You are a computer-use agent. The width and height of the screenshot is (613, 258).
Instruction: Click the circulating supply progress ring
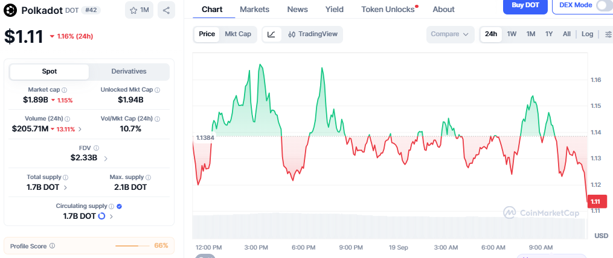pos(101,216)
